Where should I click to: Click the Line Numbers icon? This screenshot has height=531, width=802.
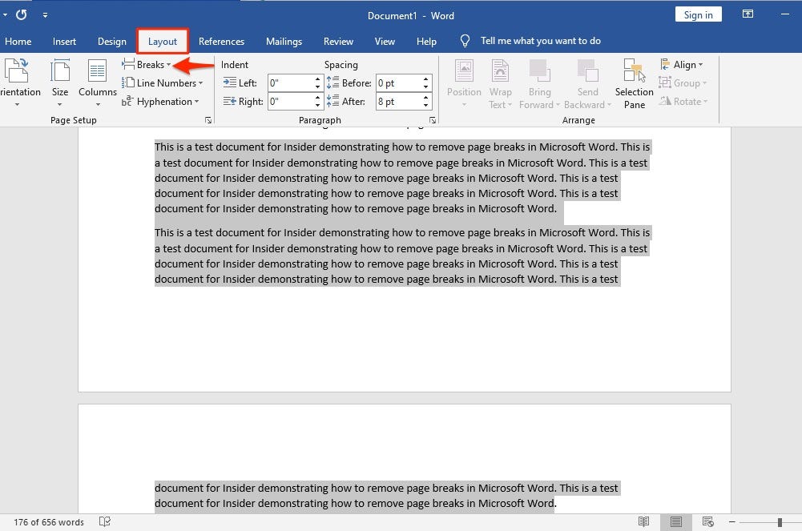pos(163,82)
